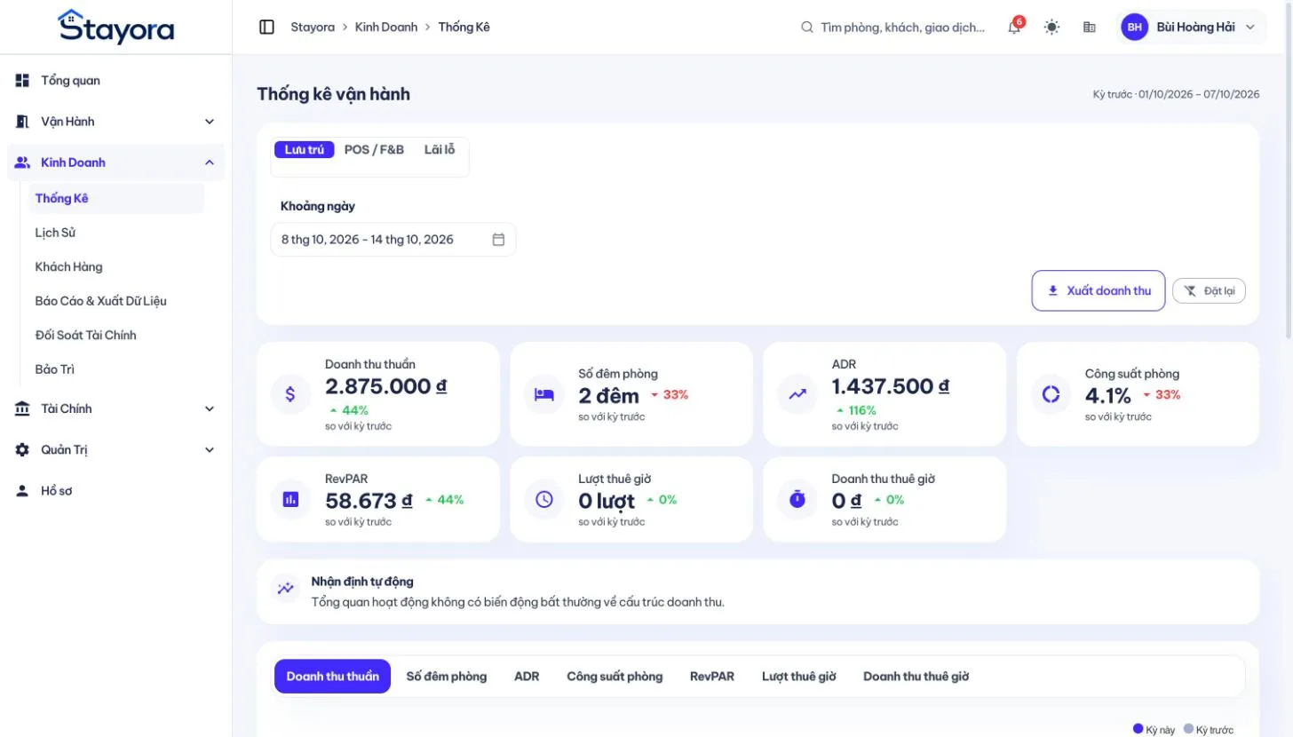Click the Đặt lại reset button

point(1210,290)
